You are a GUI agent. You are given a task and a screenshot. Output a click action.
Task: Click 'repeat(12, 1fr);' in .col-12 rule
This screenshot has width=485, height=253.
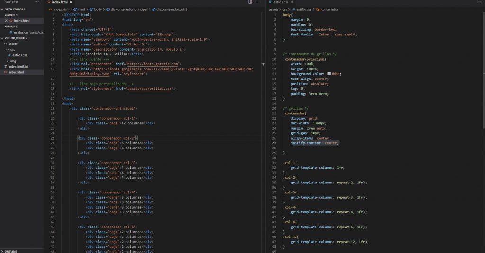point(352,242)
